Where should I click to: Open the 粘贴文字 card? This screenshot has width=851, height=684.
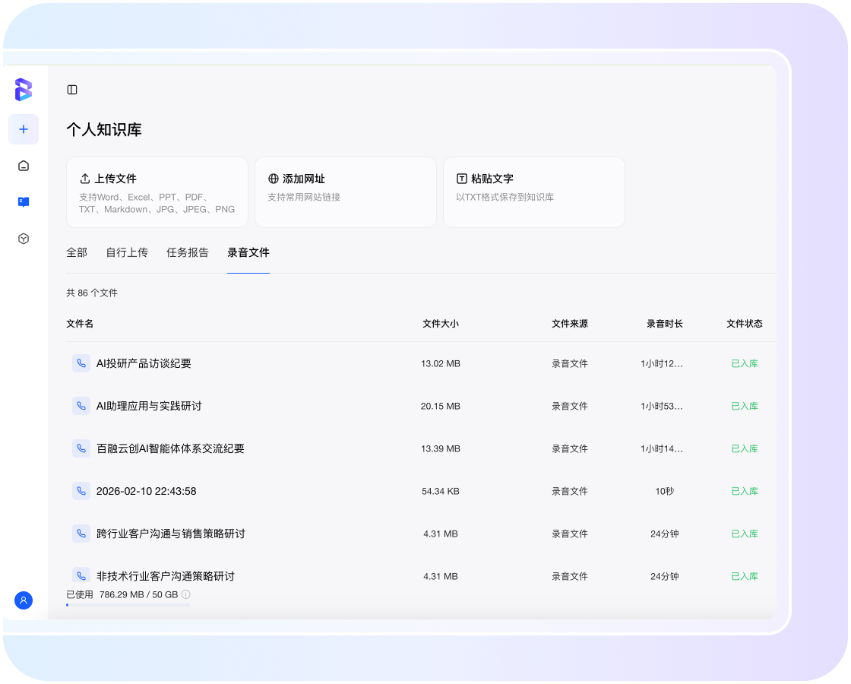(x=533, y=192)
